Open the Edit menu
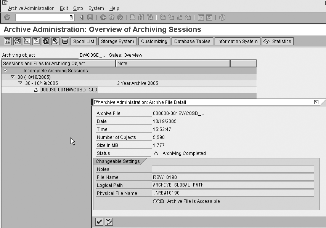The image size is (326, 228). point(64,8)
